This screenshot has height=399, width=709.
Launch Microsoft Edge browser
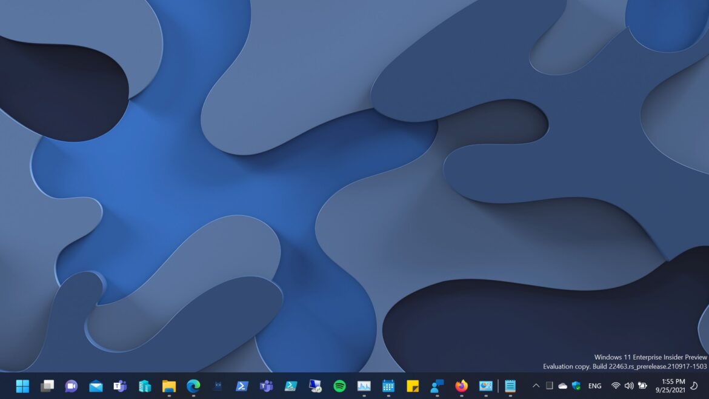click(193, 386)
